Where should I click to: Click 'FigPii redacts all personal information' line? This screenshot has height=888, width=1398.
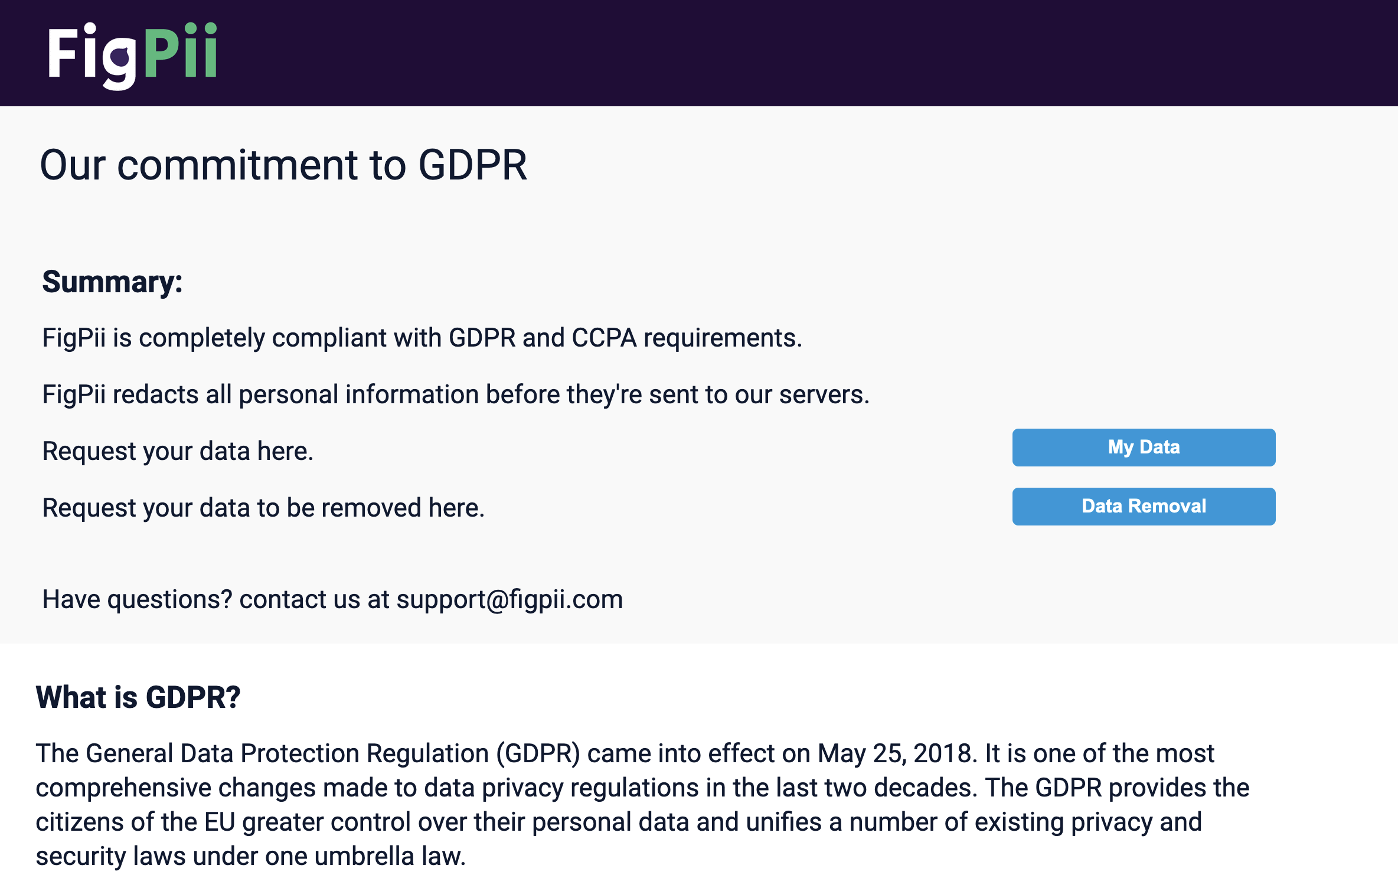[456, 394]
